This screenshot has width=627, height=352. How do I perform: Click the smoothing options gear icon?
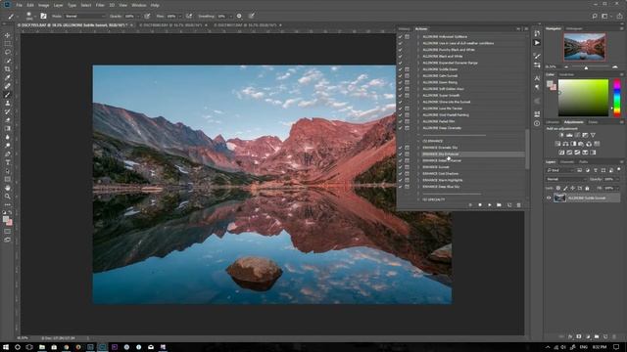(x=239, y=16)
